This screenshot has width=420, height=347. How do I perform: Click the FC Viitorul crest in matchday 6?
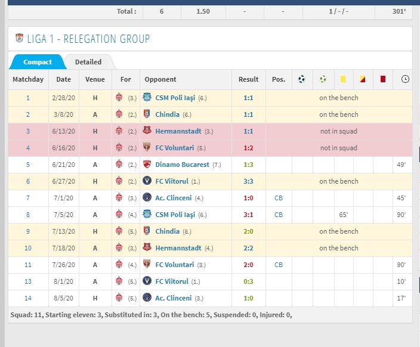pyautogui.click(x=147, y=181)
